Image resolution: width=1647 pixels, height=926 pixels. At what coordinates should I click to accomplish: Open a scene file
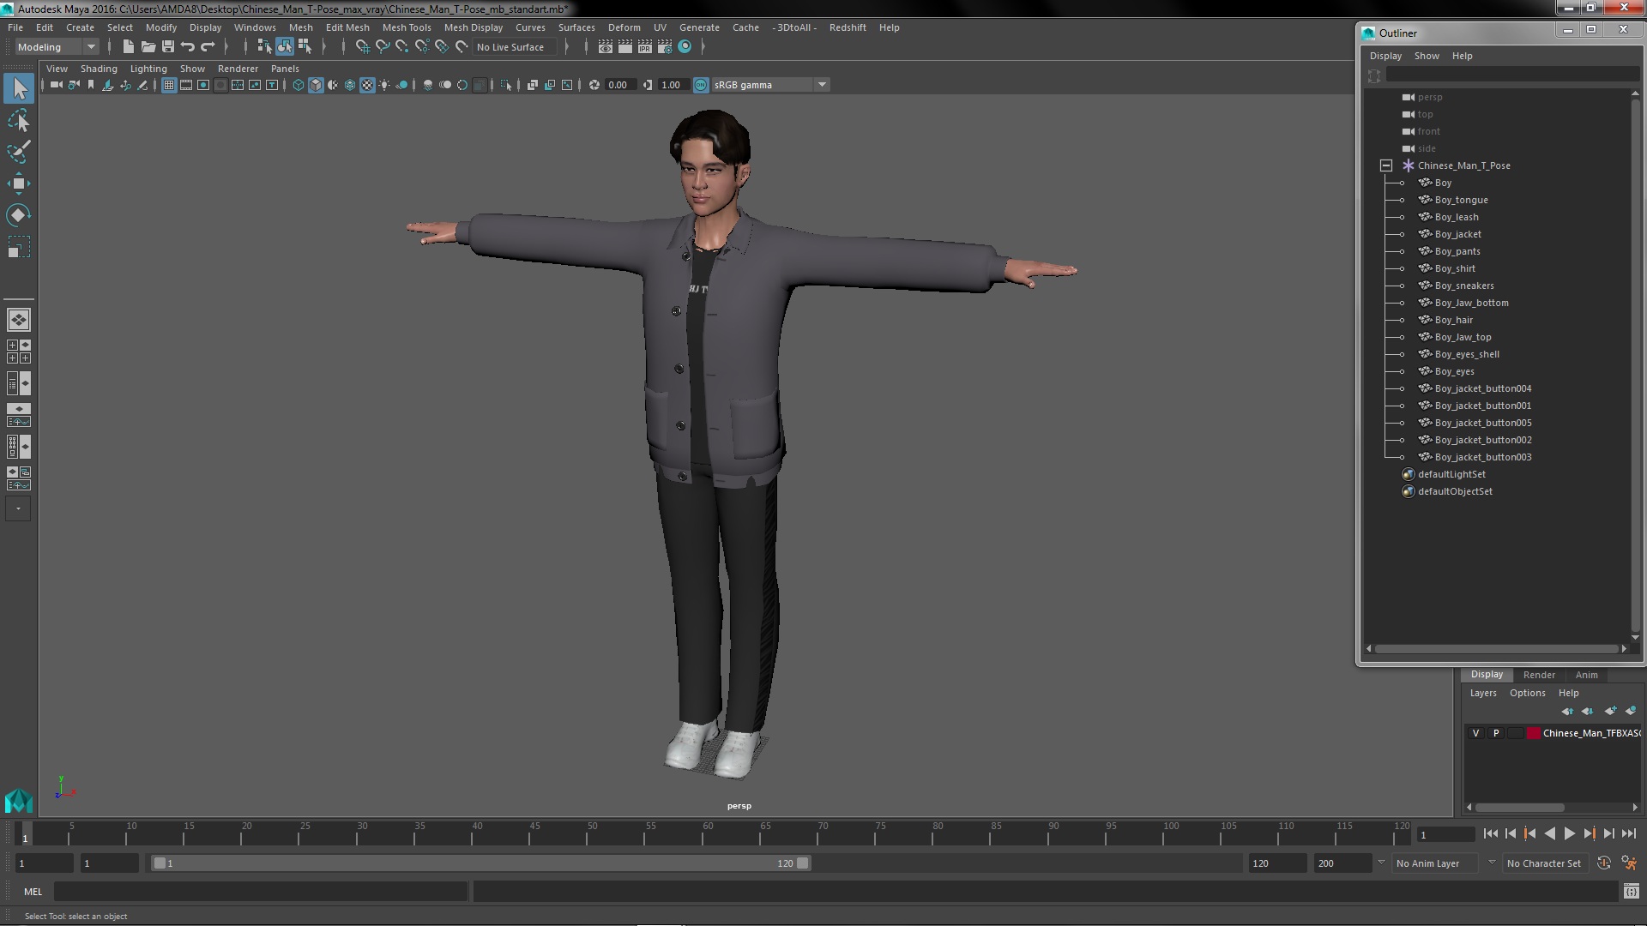click(148, 47)
